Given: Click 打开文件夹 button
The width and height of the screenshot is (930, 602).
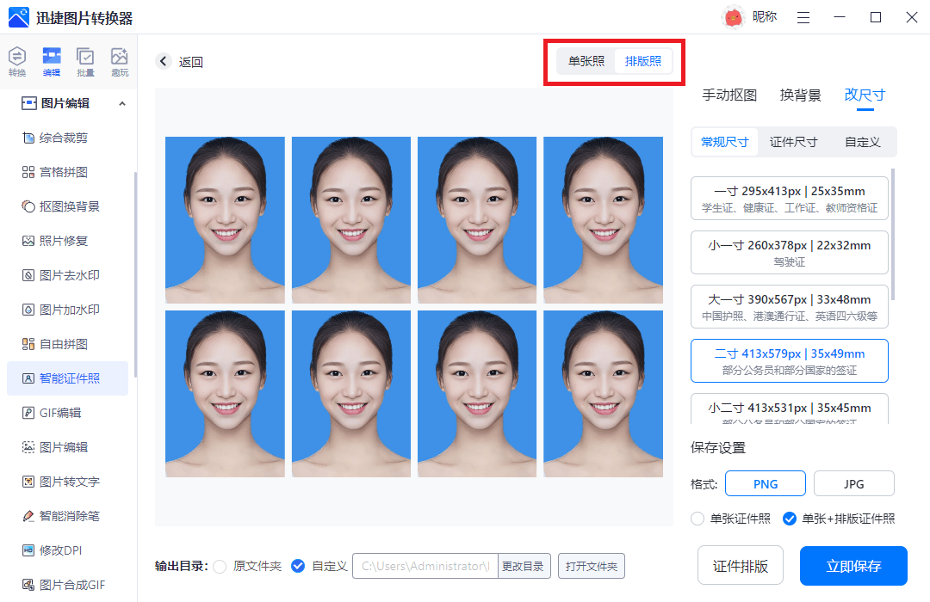Looking at the screenshot, I should [592, 566].
